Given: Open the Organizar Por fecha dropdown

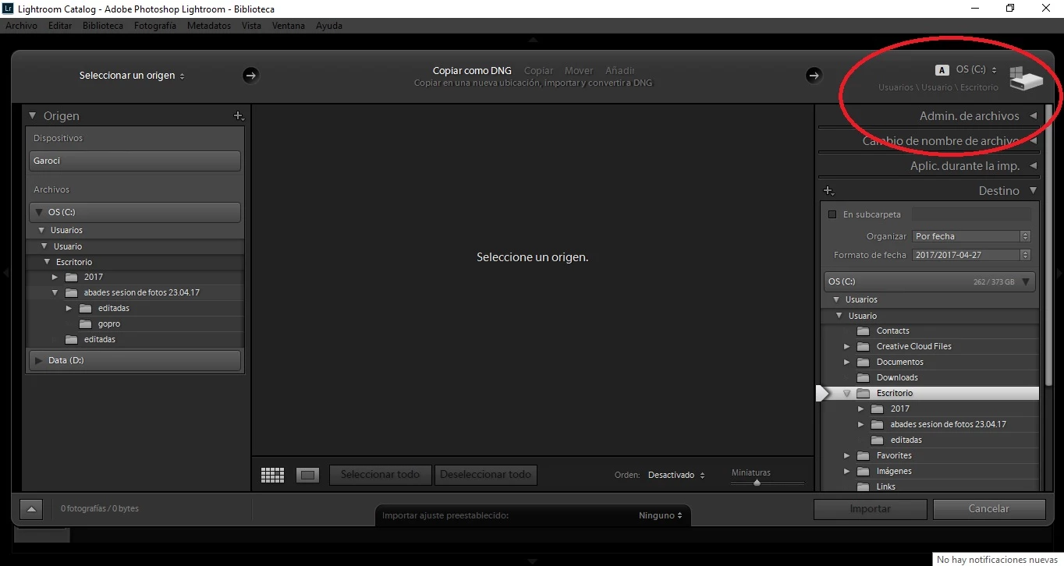Looking at the screenshot, I should 971,236.
